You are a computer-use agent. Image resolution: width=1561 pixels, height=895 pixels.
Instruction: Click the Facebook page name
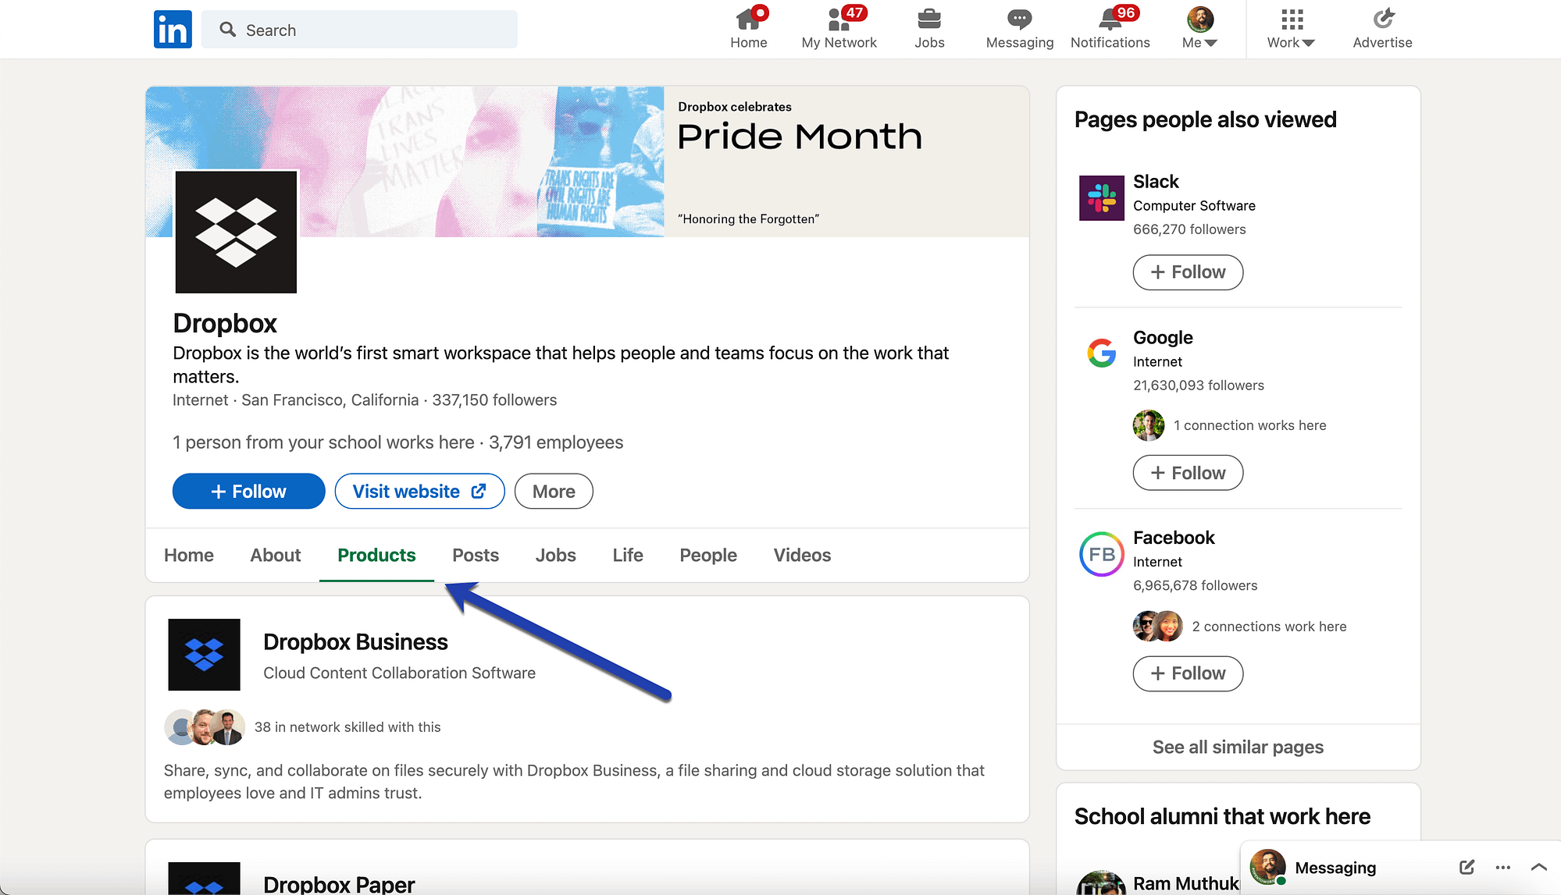[x=1174, y=538]
